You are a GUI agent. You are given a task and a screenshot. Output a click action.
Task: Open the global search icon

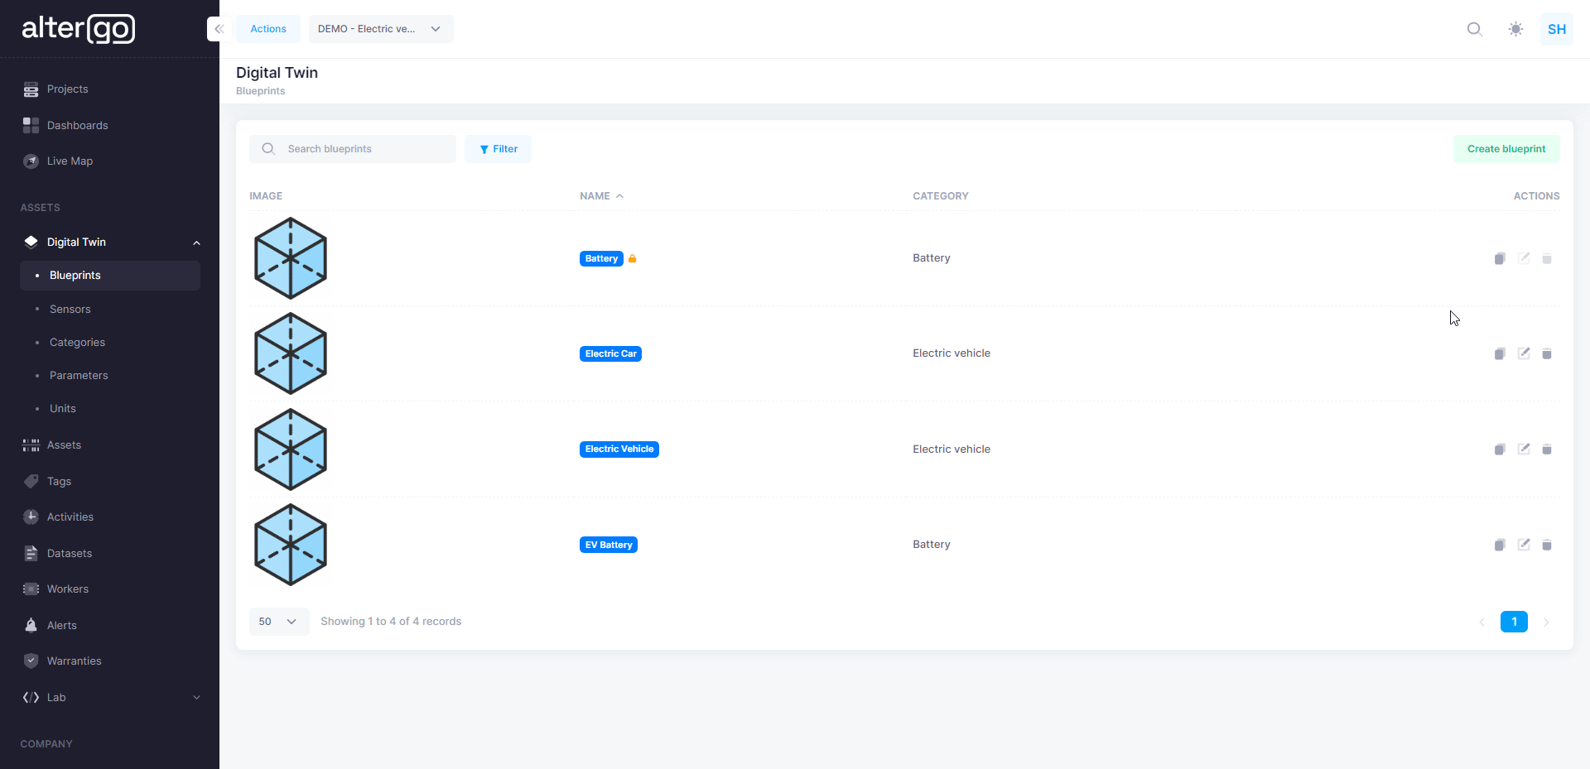[x=1474, y=29]
